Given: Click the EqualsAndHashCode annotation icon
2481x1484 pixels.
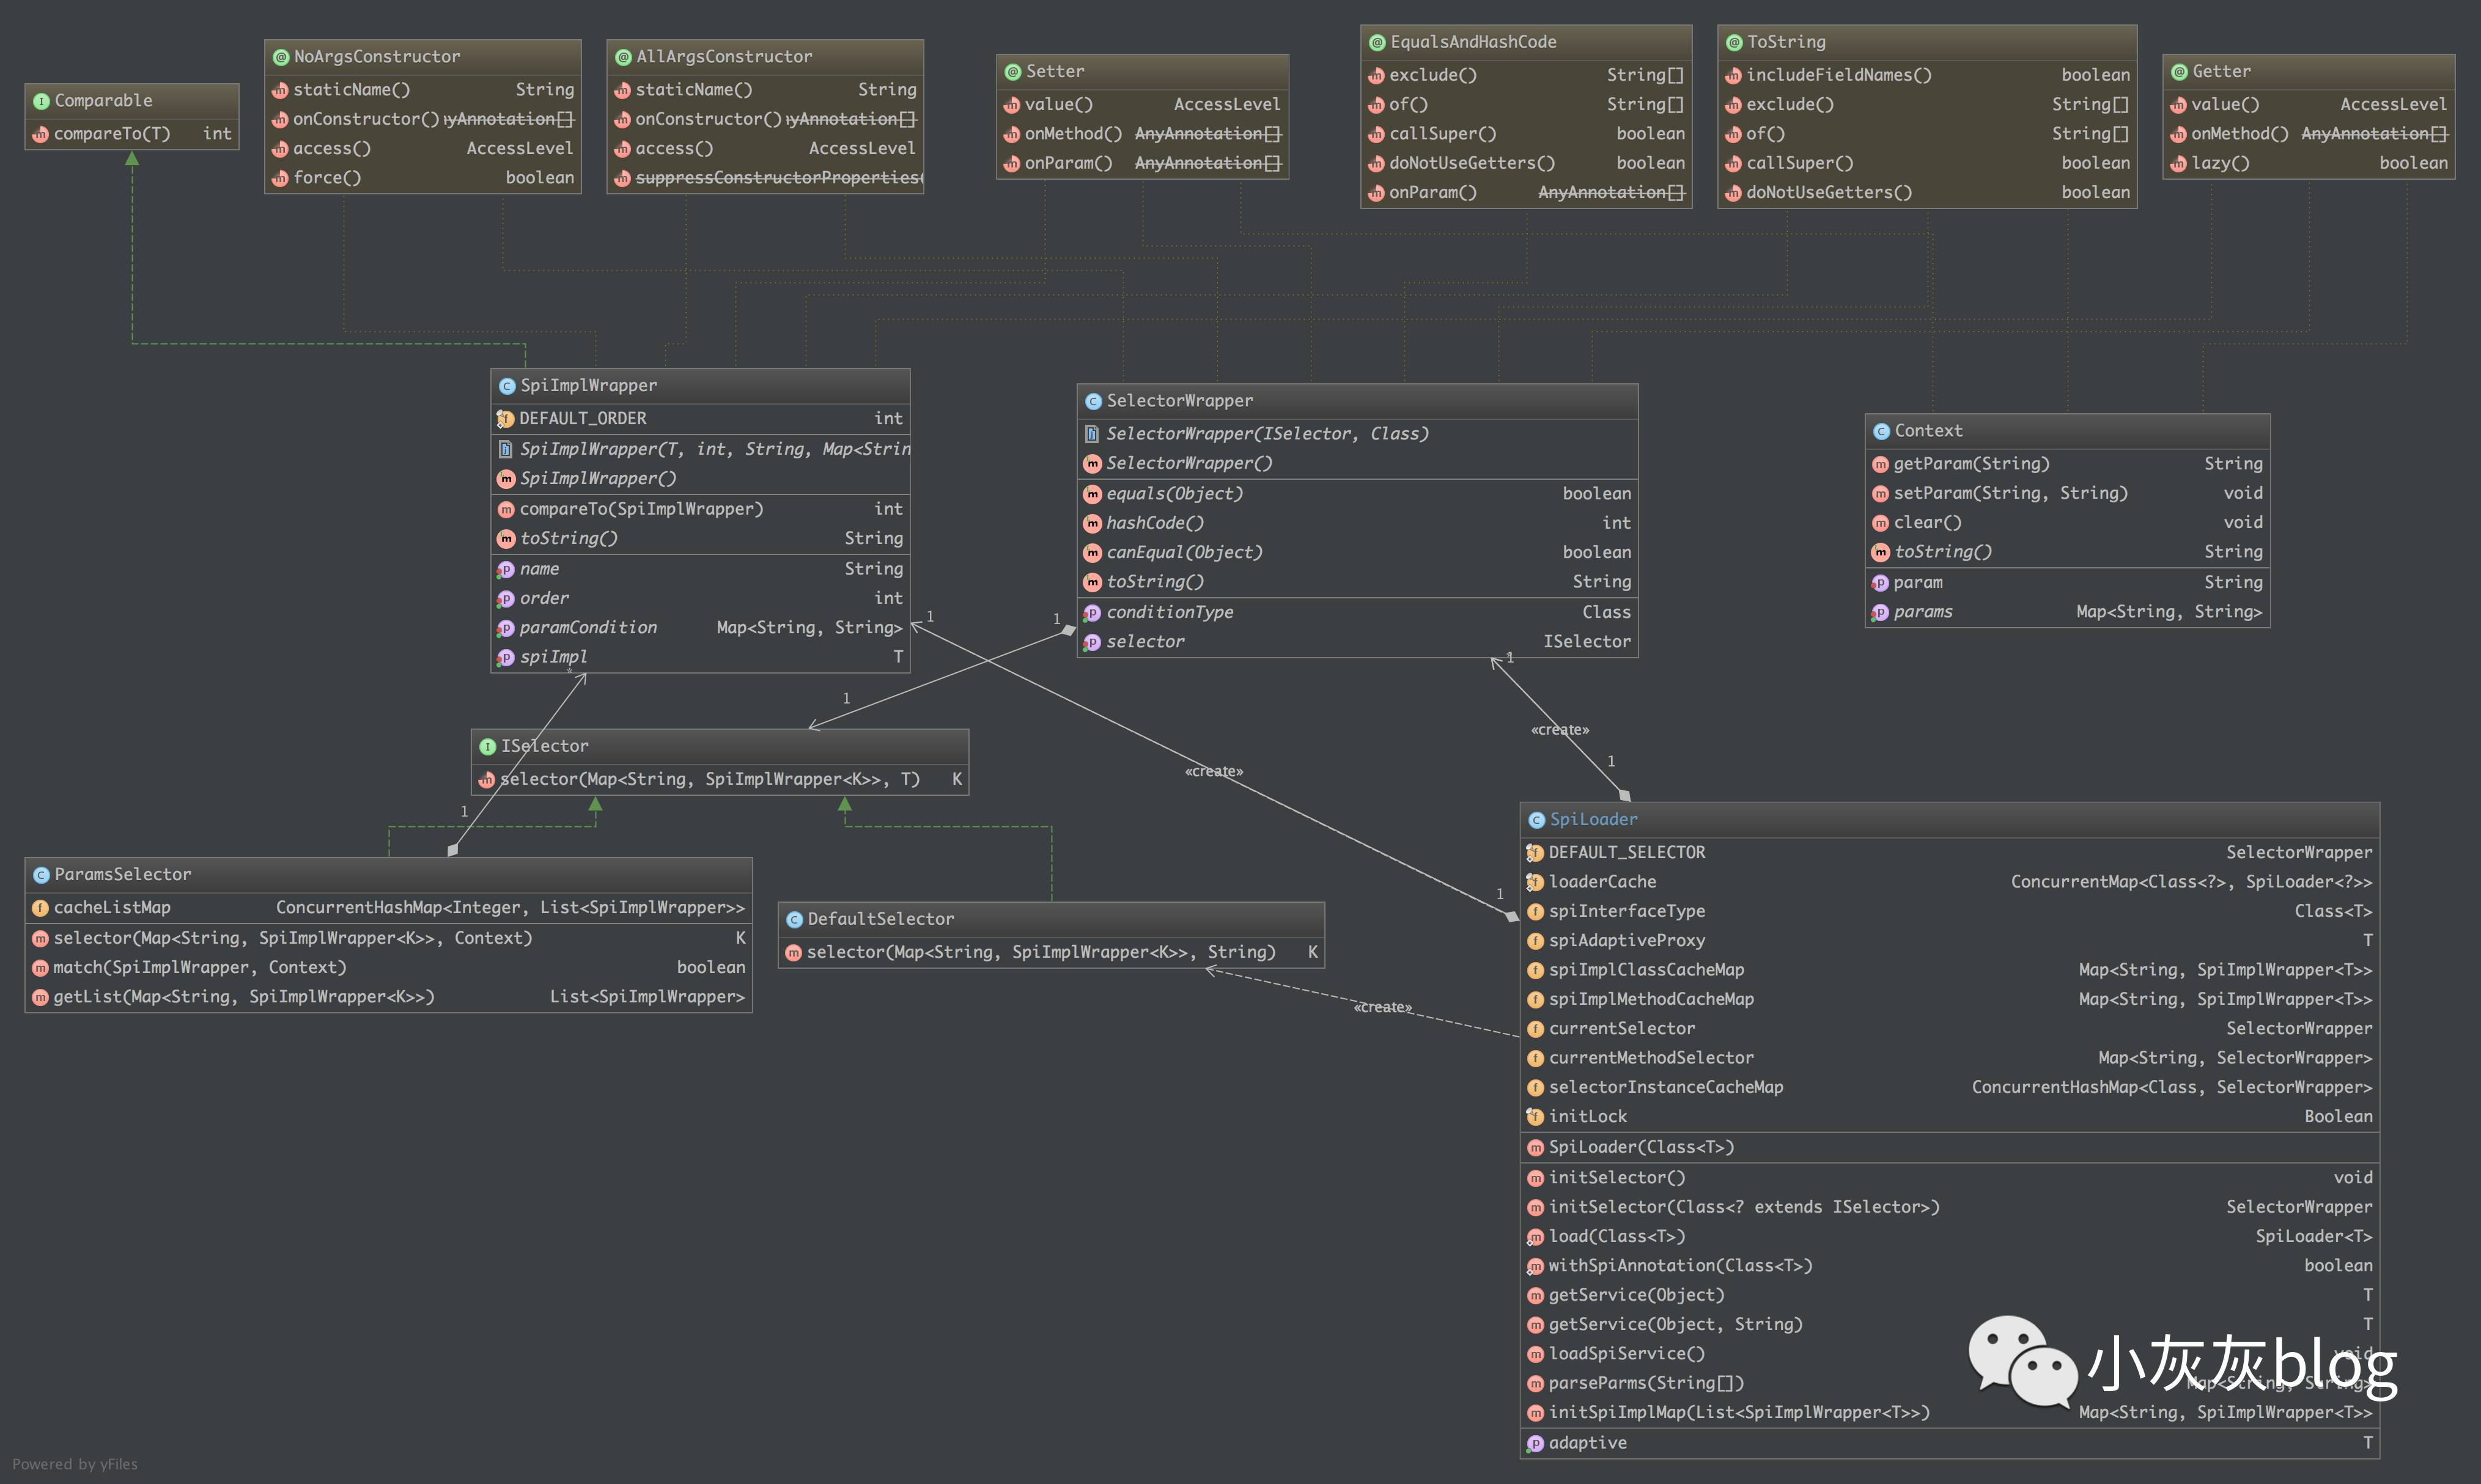Looking at the screenshot, I should [x=1377, y=42].
